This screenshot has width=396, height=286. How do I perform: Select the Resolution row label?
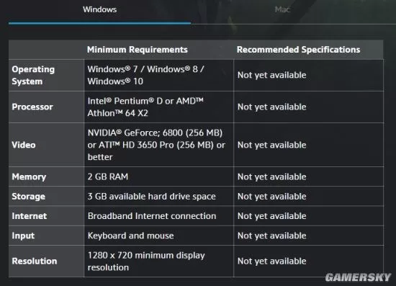point(35,261)
